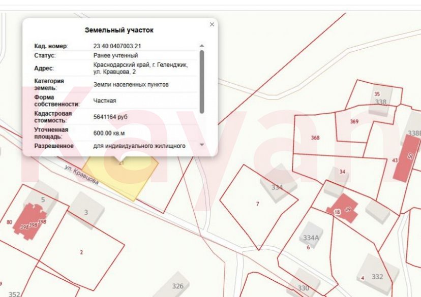Click building 3 on the map
Screen dimensions: 421x297
[x=86, y=211]
